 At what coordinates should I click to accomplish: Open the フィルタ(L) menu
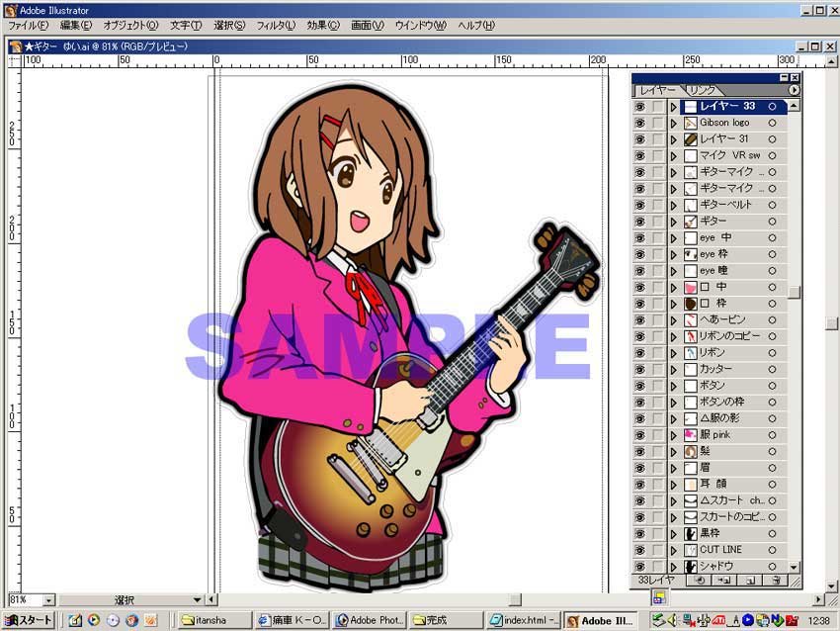pyautogui.click(x=276, y=25)
